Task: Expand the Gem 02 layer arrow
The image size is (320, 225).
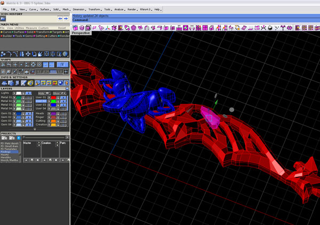Action: [x=14, y=117]
